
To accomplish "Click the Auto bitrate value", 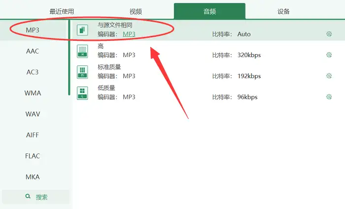I will coord(244,34).
